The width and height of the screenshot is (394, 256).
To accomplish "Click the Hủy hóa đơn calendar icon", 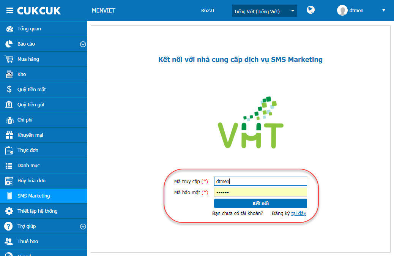I will coord(9,181).
